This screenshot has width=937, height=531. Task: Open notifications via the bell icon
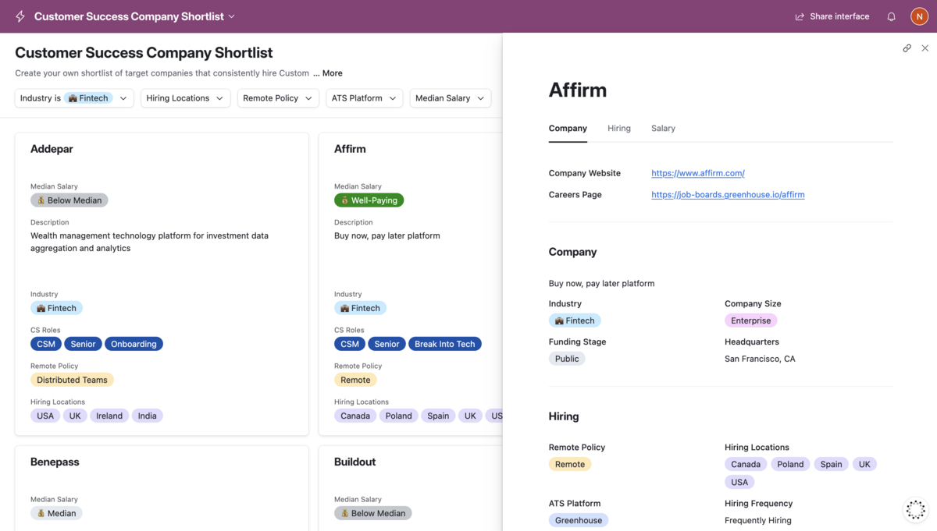pyautogui.click(x=891, y=16)
